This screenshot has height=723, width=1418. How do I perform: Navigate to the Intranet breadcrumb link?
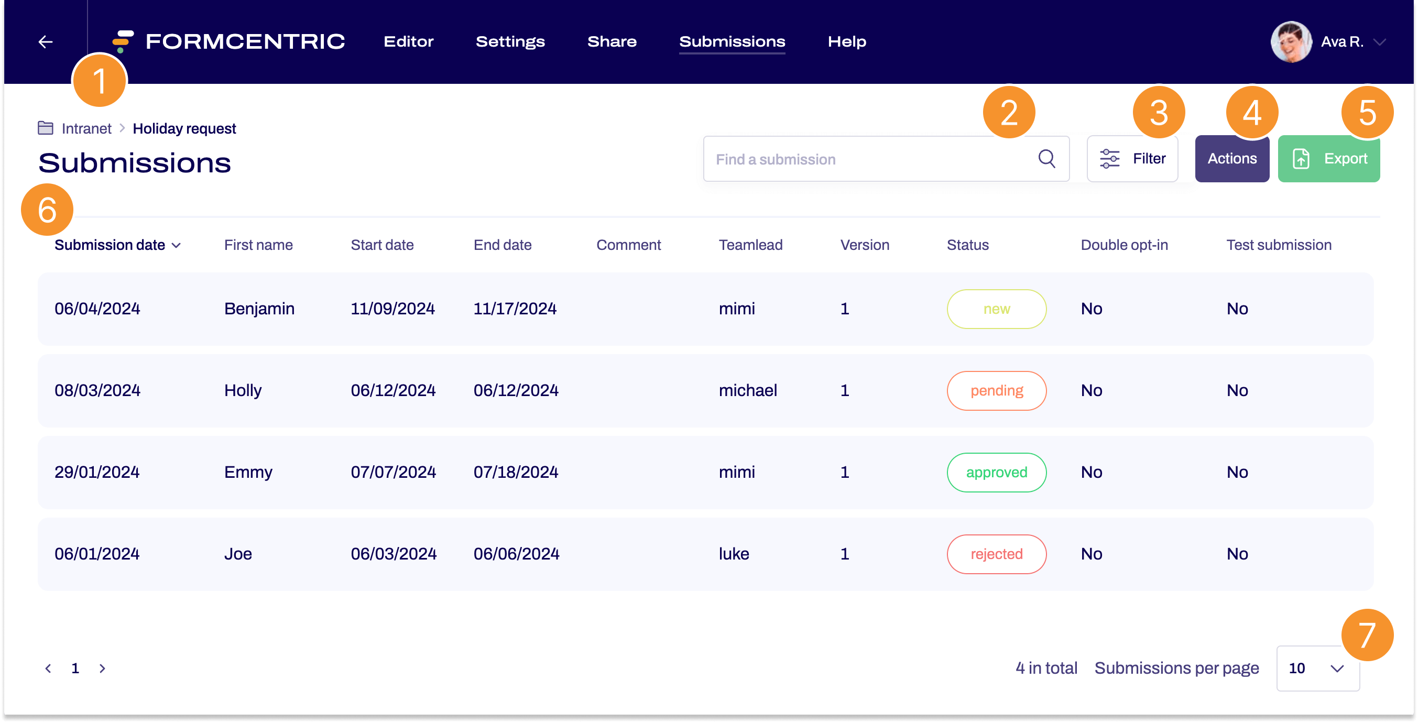(x=86, y=128)
